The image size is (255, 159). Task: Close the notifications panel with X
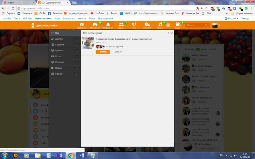pos(171,33)
